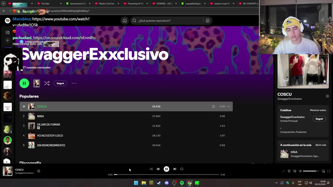Enable shuffle next to artist play button

pyautogui.click(x=47, y=83)
